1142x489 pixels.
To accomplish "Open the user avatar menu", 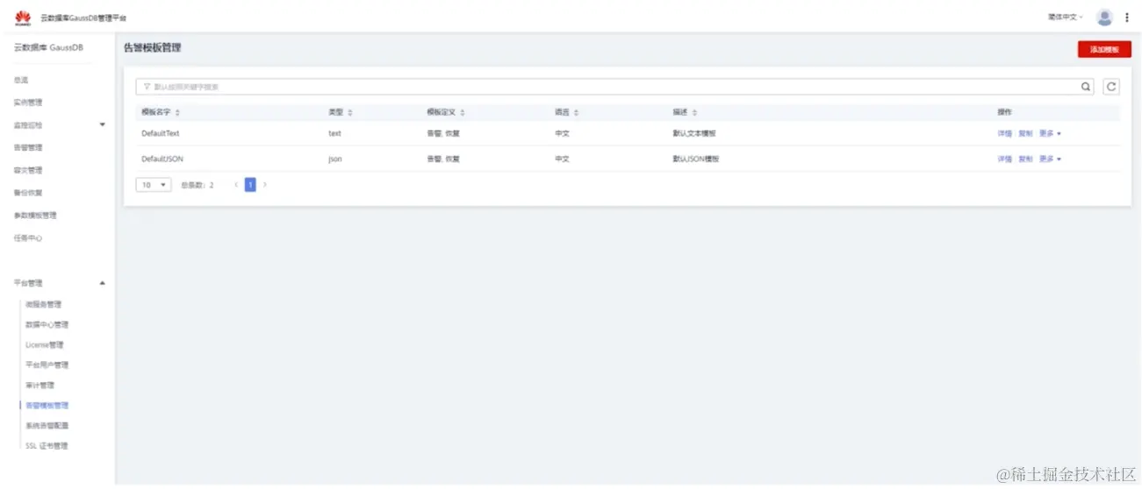I will pyautogui.click(x=1104, y=17).
